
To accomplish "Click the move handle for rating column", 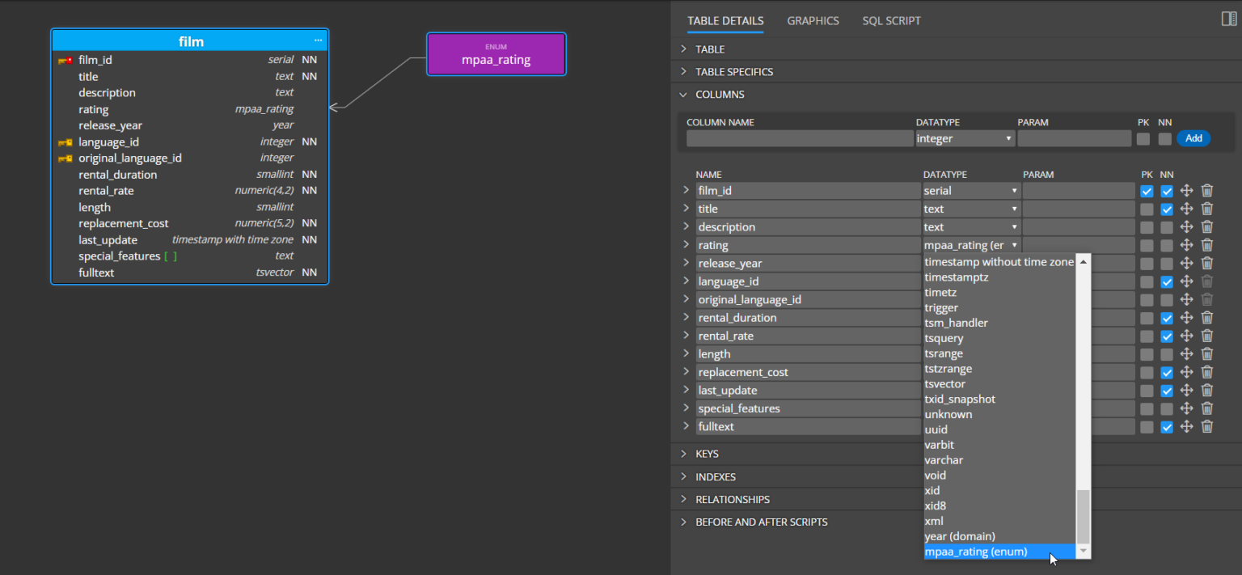I will tap(1186, 245).
